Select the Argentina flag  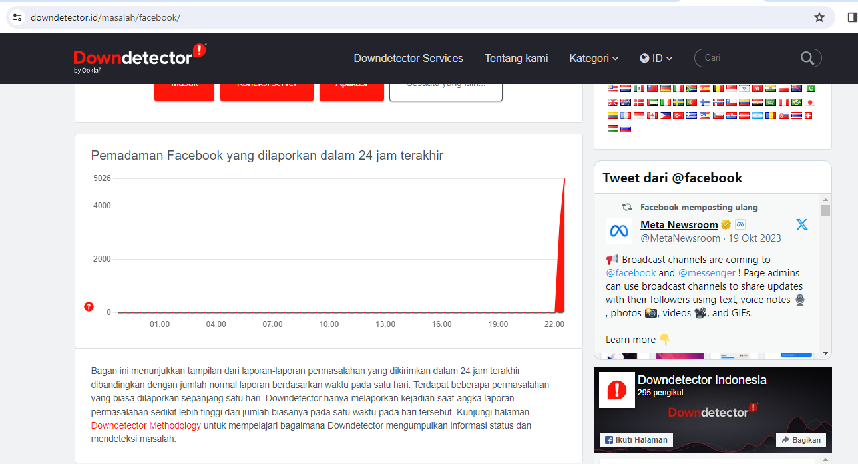pyautogui.click(x=757, y=115)
